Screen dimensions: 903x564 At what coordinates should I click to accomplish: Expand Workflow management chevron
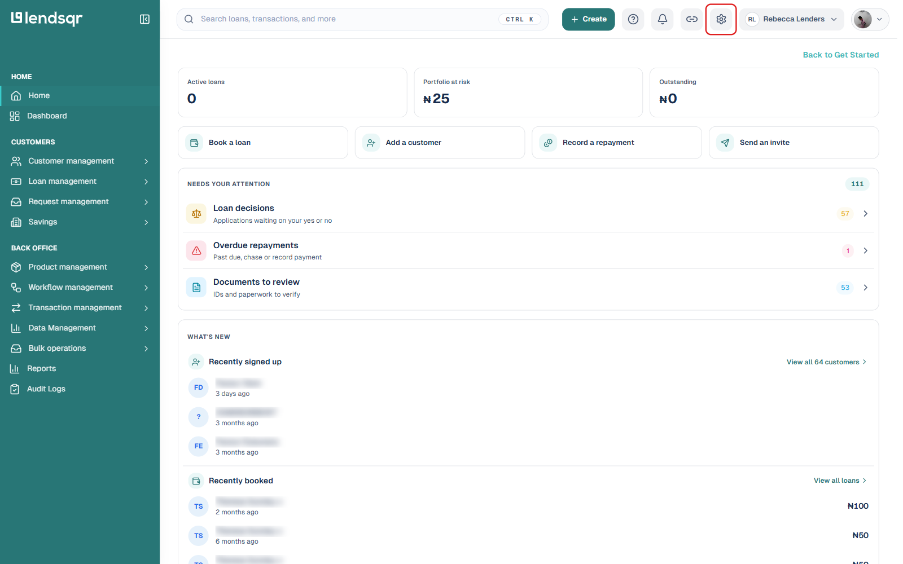click(x=146, y=288)
